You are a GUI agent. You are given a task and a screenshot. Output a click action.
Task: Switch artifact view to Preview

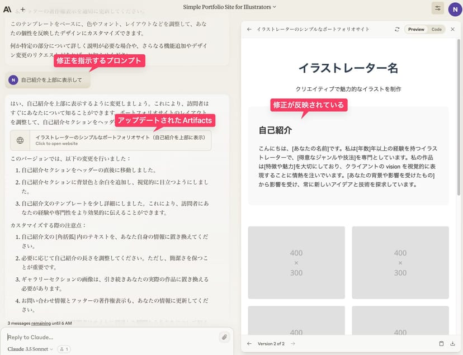[416, 29]
